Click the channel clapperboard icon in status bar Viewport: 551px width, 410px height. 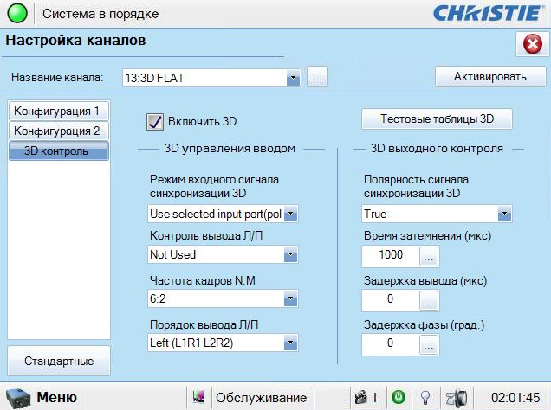360,398
